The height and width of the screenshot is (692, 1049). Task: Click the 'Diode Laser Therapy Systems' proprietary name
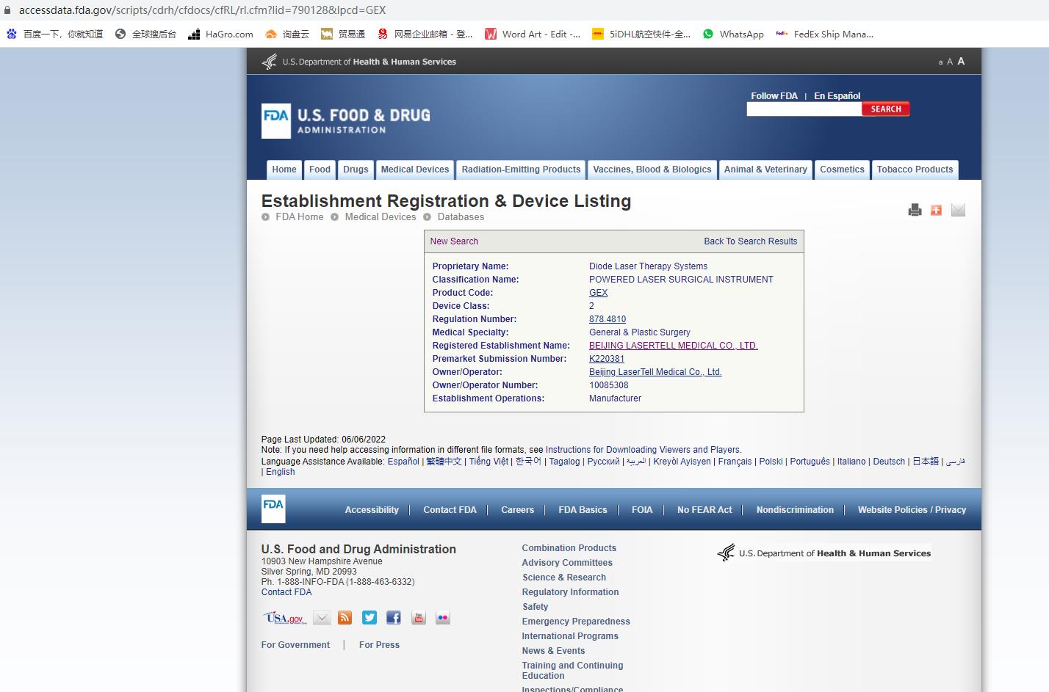(648, 266)
